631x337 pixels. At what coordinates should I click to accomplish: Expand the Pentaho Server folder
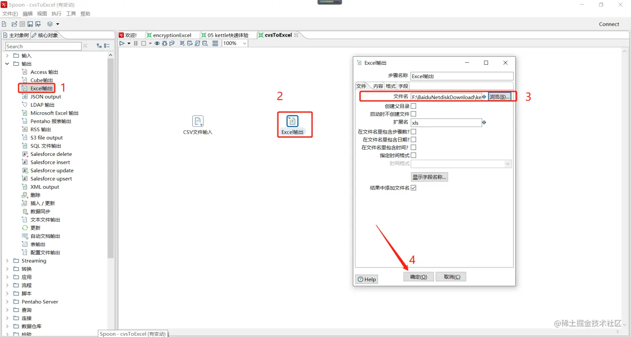7,302
